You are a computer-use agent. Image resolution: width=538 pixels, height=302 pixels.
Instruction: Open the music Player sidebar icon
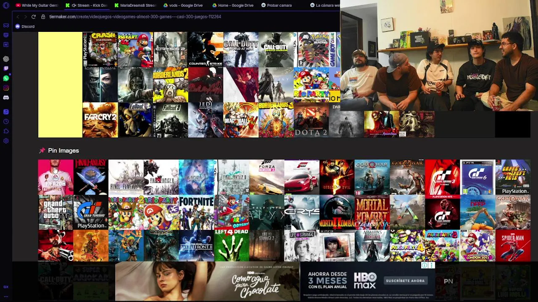6,112
